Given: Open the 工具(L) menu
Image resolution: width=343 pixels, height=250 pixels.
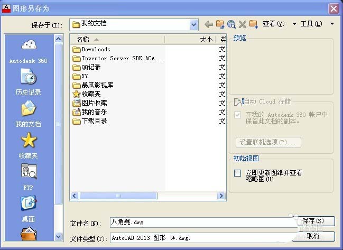Looking at the screenshot, I should coord(318,24).
